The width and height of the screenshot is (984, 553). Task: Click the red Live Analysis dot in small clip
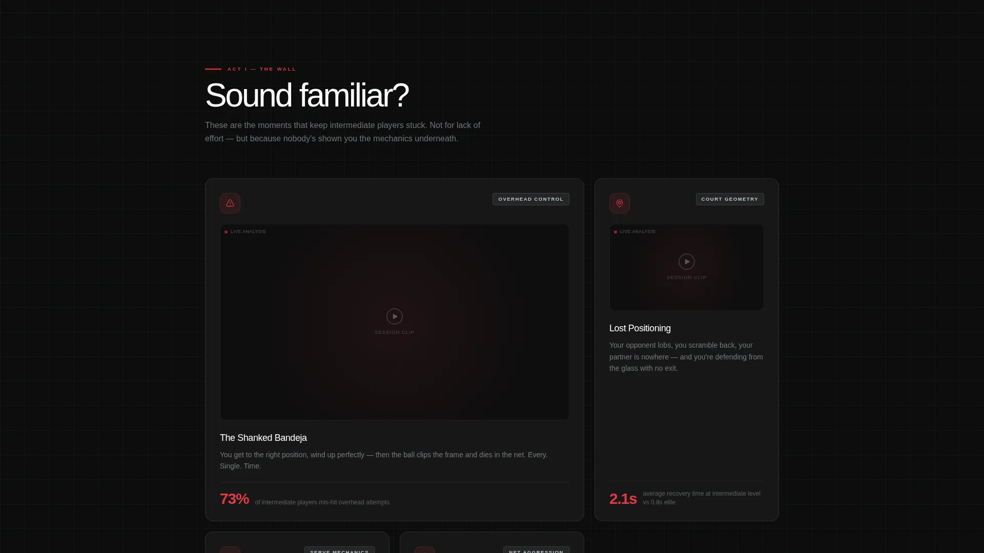(x=616, y=232)
